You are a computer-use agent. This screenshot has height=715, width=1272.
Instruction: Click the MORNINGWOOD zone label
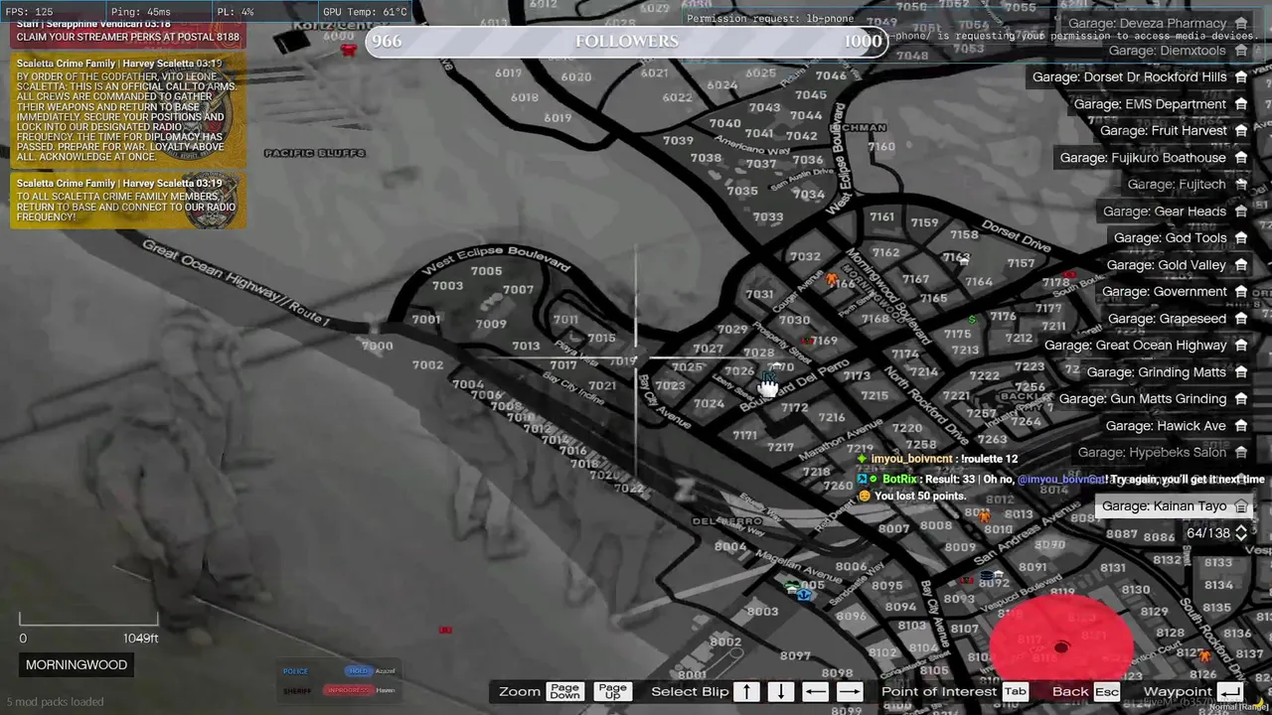pyautogui.click(x=77, y=664)
